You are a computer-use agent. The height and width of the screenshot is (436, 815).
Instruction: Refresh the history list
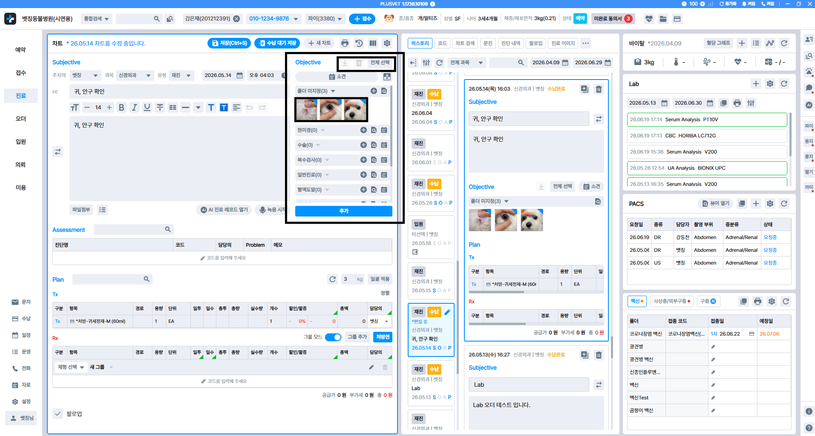(439, 63)
